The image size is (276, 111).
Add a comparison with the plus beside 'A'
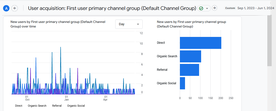[x=15, y=8]
